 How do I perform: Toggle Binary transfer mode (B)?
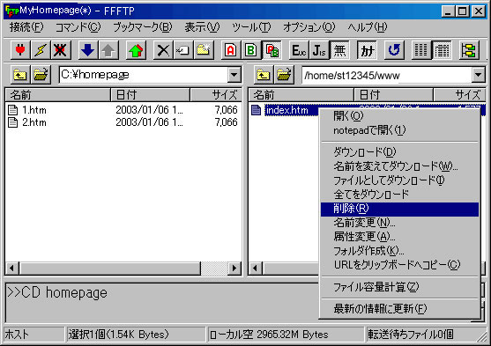[x=251, y=50]
